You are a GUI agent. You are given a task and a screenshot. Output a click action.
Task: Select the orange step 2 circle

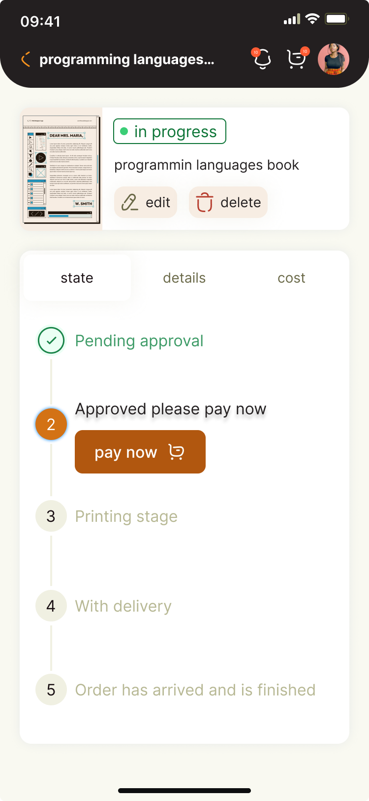click(51, 424)
